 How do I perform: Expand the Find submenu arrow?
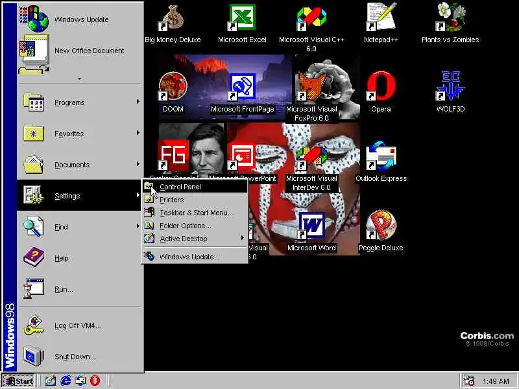(x=138, y=226)
